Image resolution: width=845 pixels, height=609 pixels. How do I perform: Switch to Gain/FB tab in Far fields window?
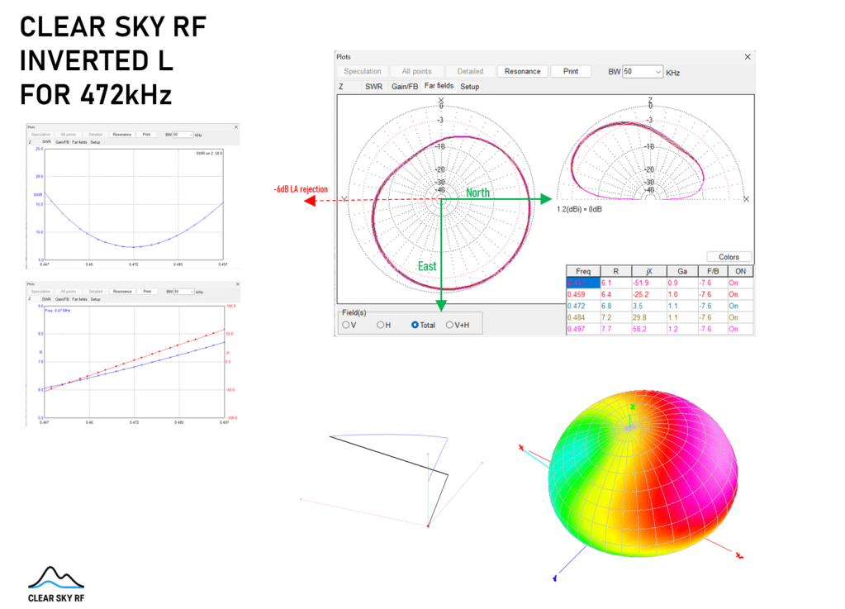(x=405, y=86)
